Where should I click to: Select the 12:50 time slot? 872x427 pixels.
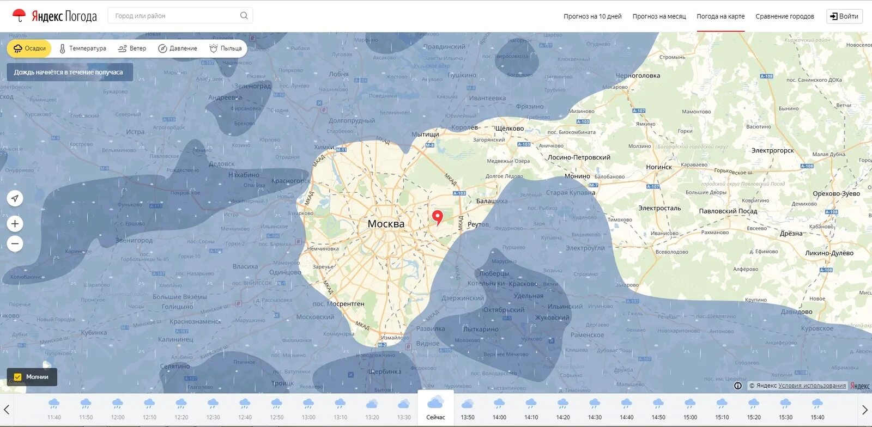pos(277,410)
